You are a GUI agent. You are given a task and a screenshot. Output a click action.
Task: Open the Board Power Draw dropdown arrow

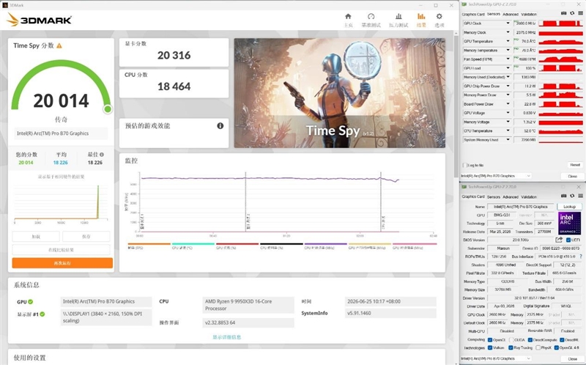(x=508, y=104)
